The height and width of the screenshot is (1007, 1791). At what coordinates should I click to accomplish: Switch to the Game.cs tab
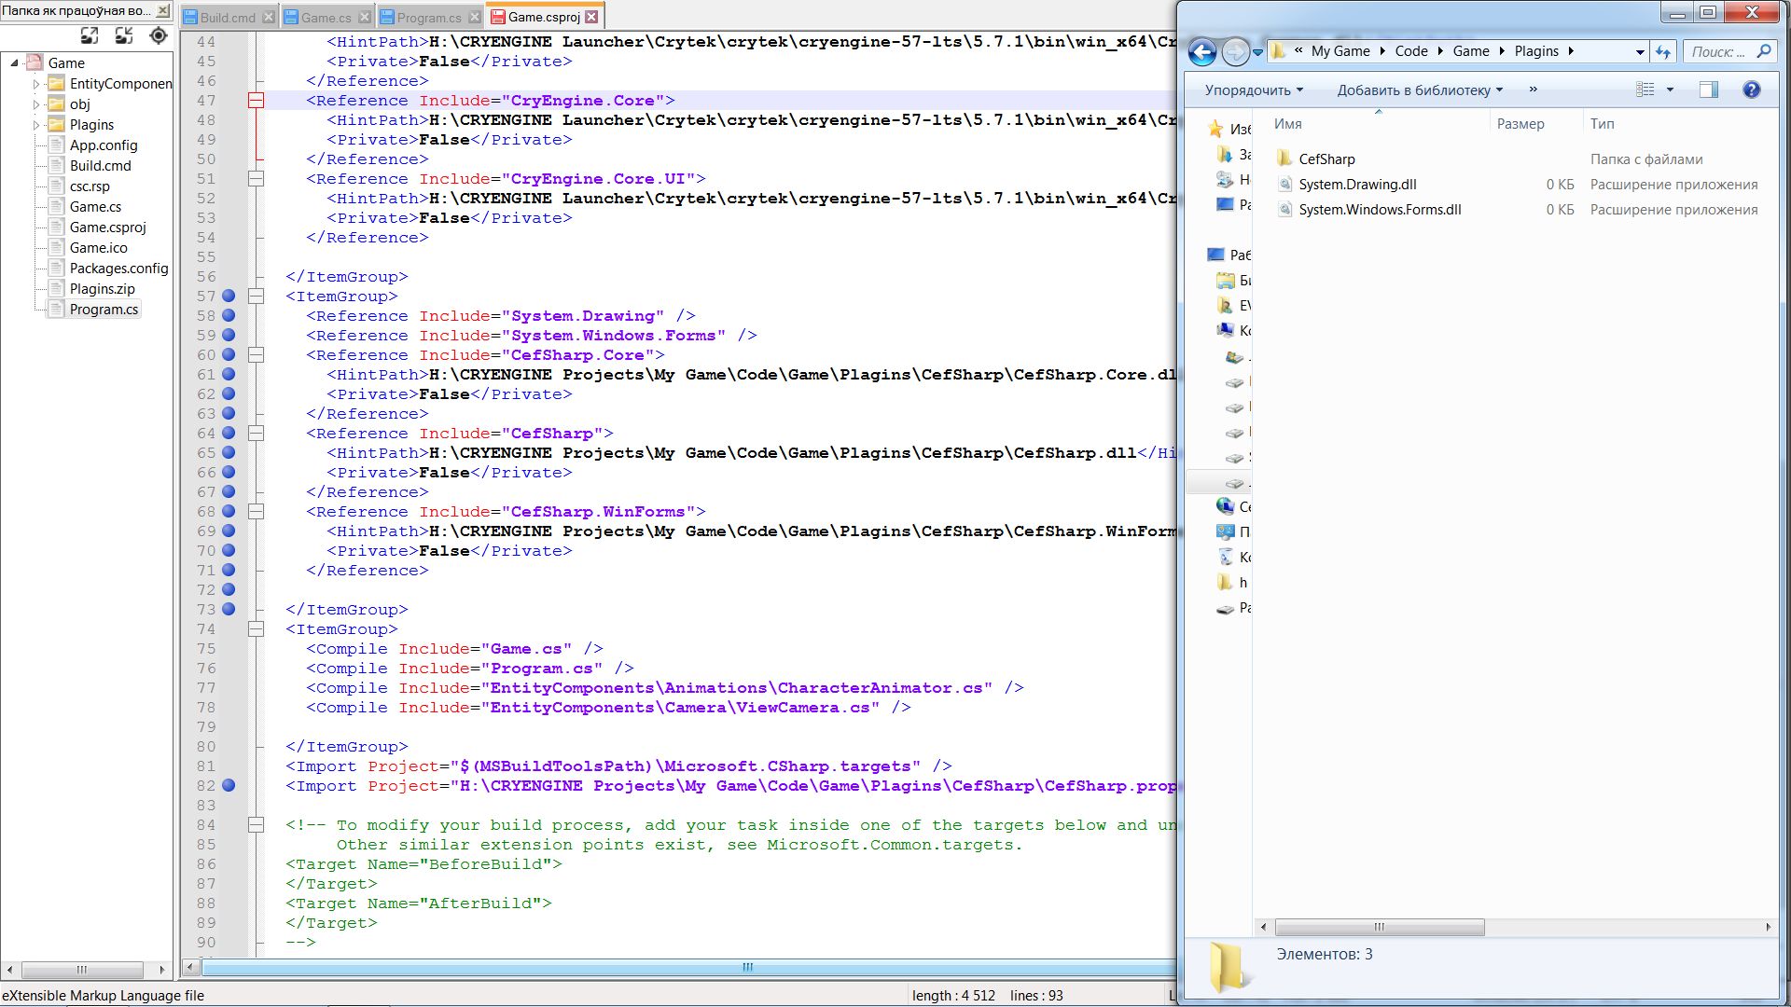point(326,17)
